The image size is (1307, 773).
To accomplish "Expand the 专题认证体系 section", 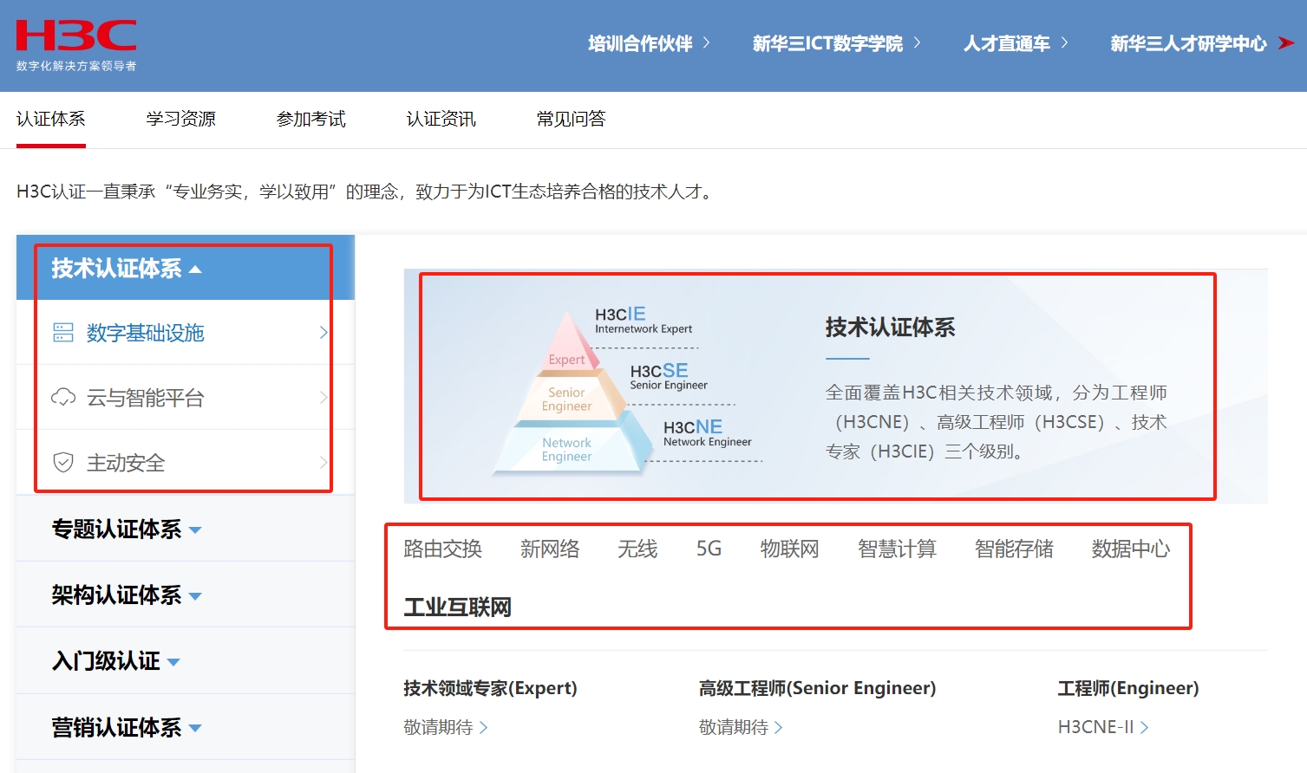I will click(186, 529).
